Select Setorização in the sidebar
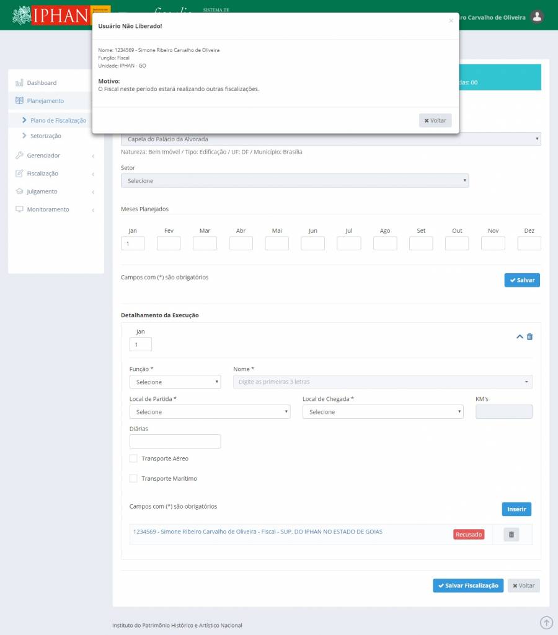 coord(45,136)
